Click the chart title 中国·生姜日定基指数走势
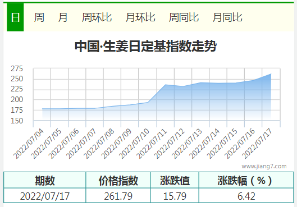The image size is (297, 207). point(145,46)
